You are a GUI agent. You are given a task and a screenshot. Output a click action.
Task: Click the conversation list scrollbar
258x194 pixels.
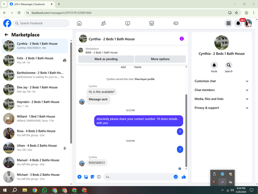(x=71, y=93)
